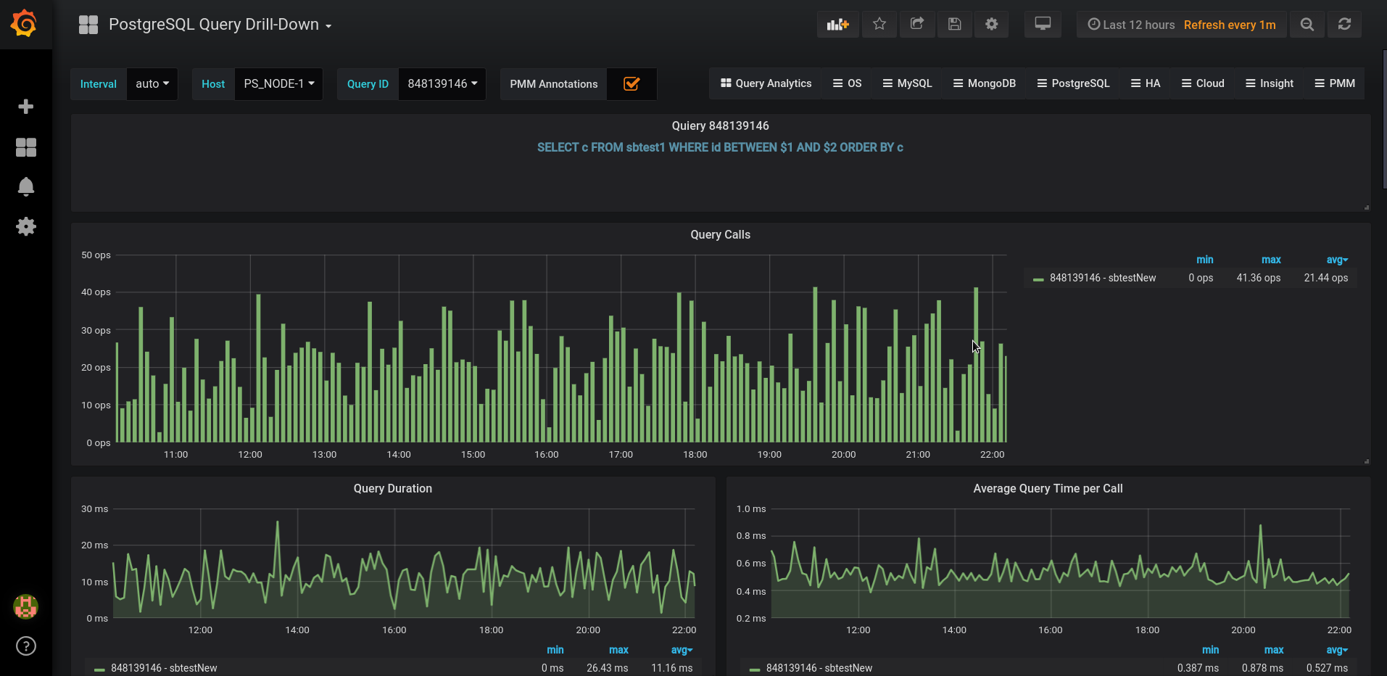Toggle the 848139146 - sbtestNew series in Query Calls legend
This screenshot has width=1387, height=676.
click(1102, 278)
